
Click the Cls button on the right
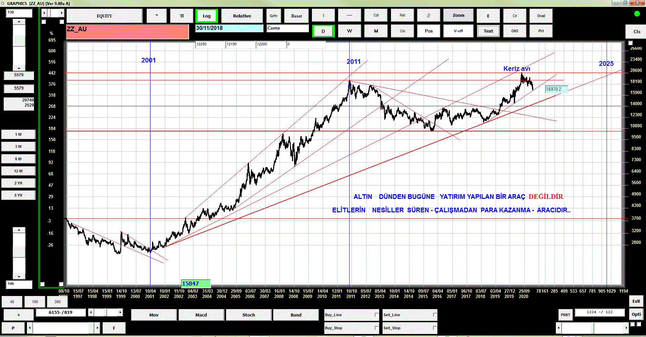(637, 32)
